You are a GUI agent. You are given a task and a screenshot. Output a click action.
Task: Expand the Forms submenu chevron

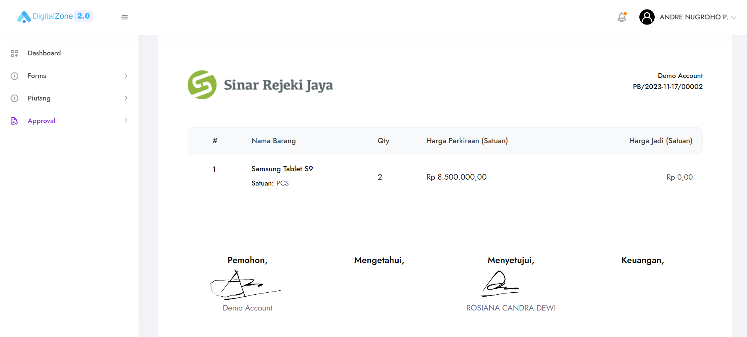tap(126, 76)
